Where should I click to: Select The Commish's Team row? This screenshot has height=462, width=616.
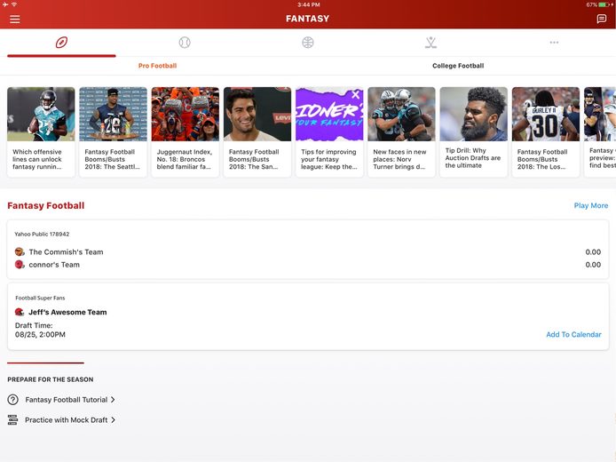tap(308, 251)
